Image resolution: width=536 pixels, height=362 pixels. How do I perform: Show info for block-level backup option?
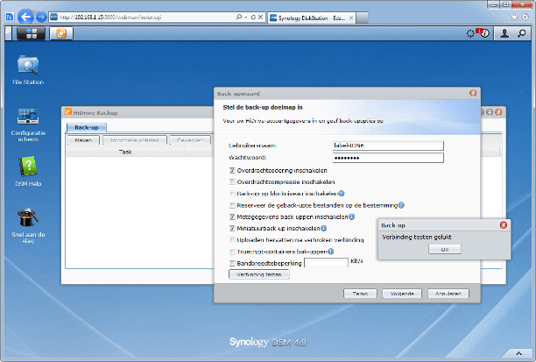[342, 194]
